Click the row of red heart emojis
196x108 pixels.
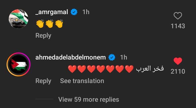(x=101, y=69)
